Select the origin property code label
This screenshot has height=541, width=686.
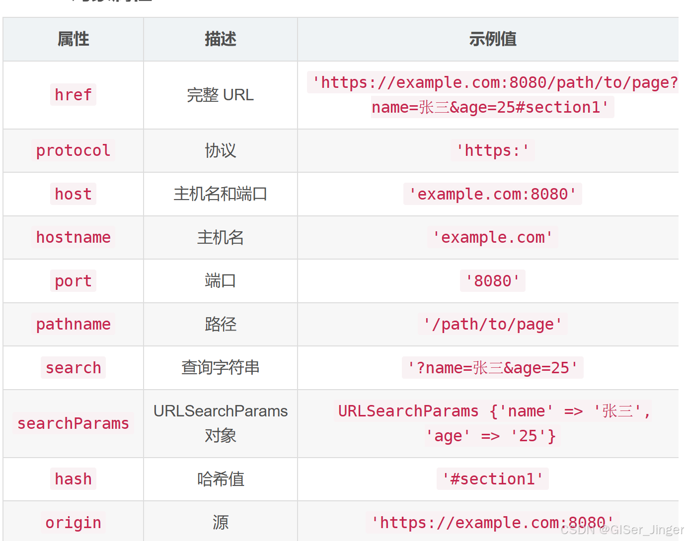[x=73, y=522]
